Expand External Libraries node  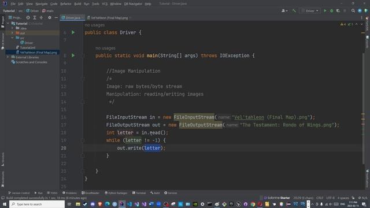point(8,57)
